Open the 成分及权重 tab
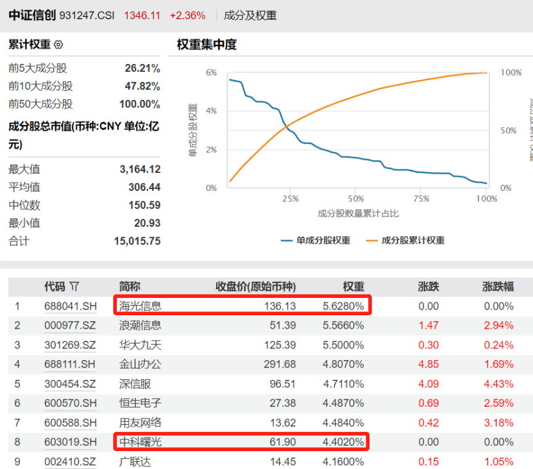Screen dimensions: 533x469 click(250, 15)
